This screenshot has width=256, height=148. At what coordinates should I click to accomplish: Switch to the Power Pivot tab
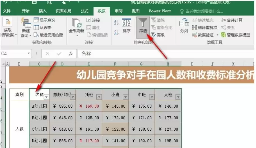(x=160, y=11)
